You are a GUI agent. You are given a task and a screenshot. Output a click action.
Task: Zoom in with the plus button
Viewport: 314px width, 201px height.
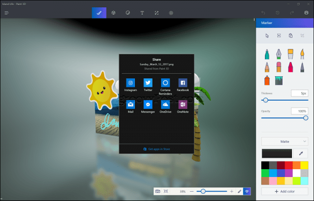pyautogui.click(x=232, y=191)
